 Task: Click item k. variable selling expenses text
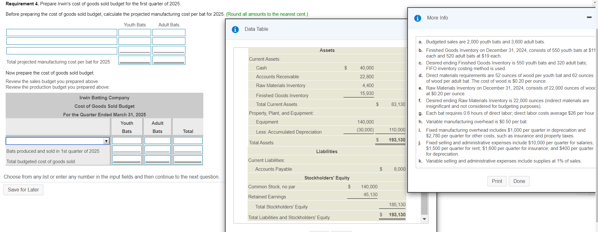pos(503,161)
